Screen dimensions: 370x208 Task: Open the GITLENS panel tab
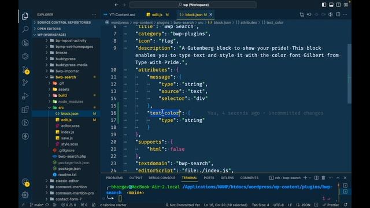click(227, 178)
